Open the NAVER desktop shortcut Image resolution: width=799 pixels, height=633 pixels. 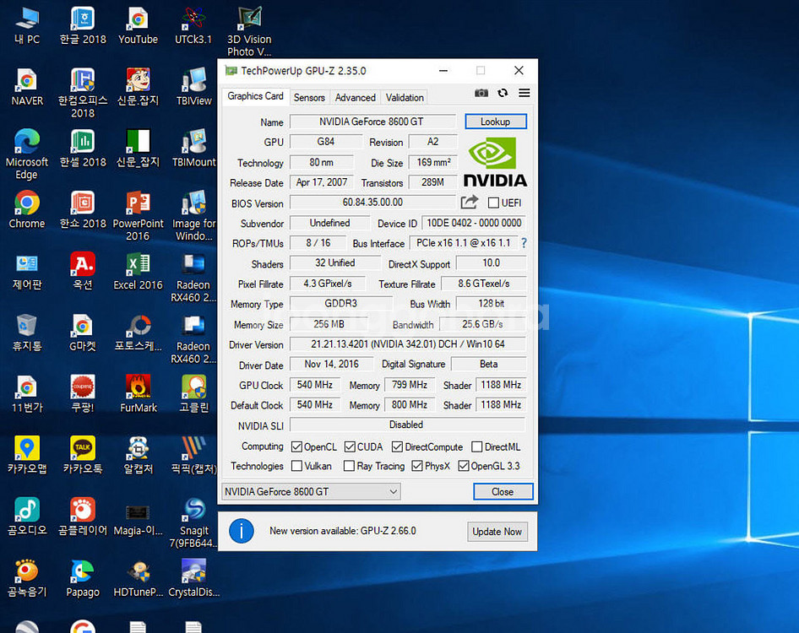coord(27,87)
